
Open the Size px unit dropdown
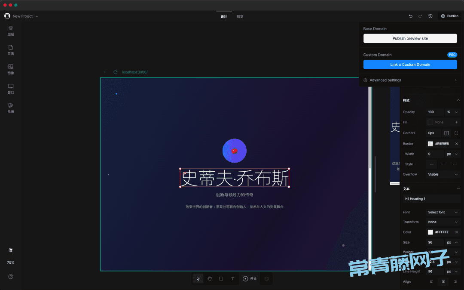click(452, 242)
